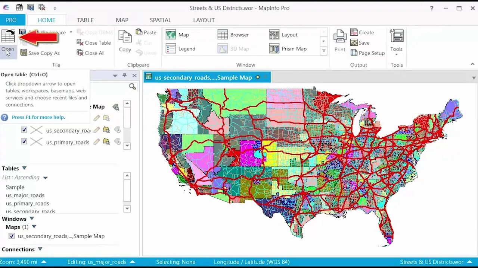Switch to the HOME ribbon tab

tap(47, 20)
